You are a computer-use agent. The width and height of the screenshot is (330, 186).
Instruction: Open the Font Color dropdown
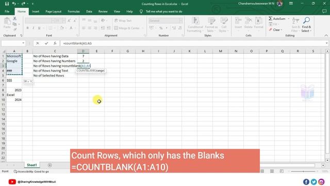(x=75, y=28)
